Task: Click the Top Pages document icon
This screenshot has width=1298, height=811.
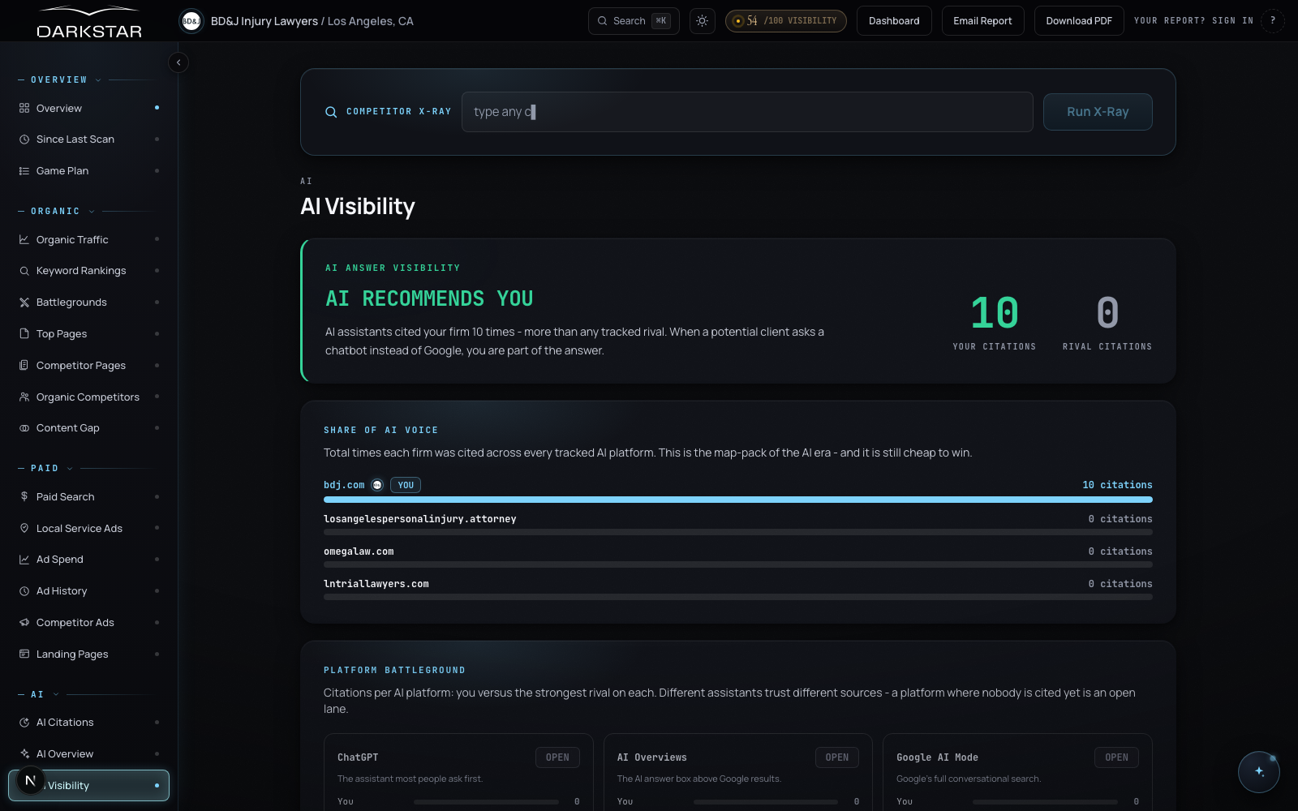Action: pyautogui.click(x=24, y=333)
